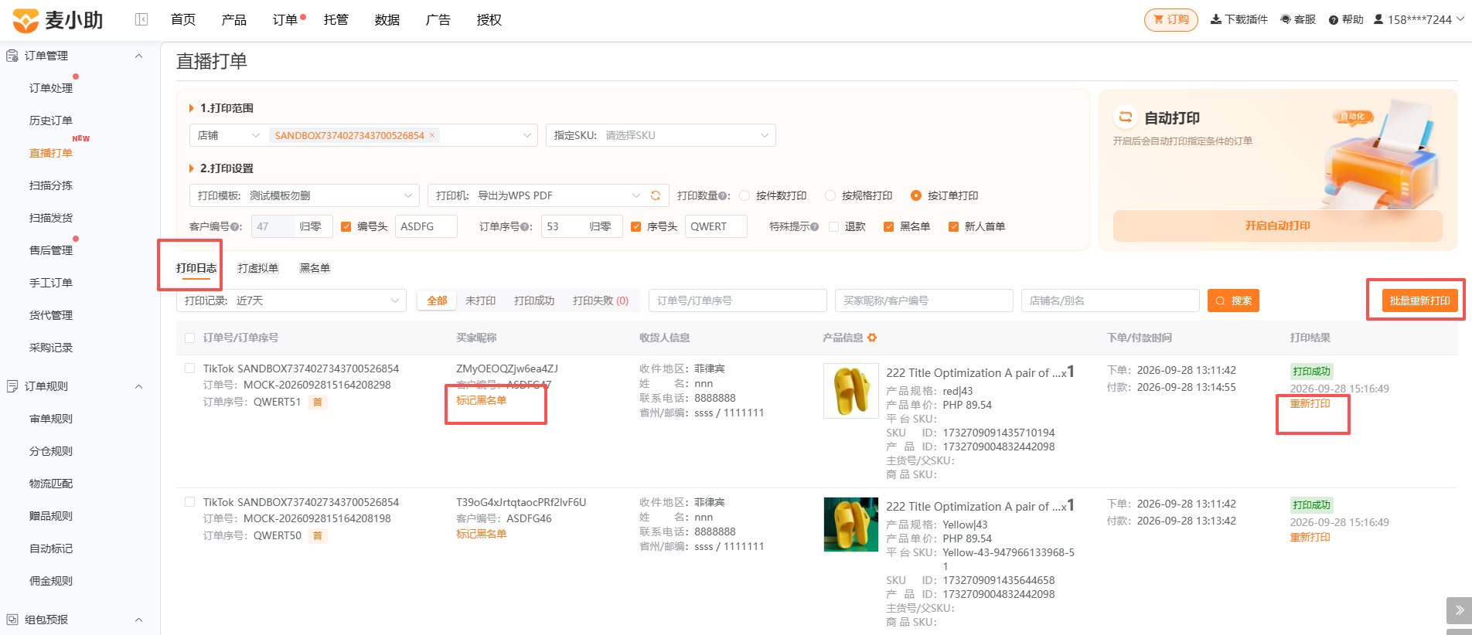
Task: Click the 麦小助 logo icon
Action: [x=26, y=20]
